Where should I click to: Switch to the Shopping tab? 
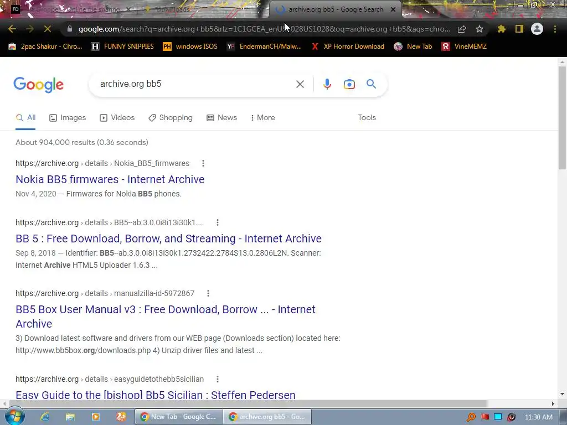(x=171, y=118)
